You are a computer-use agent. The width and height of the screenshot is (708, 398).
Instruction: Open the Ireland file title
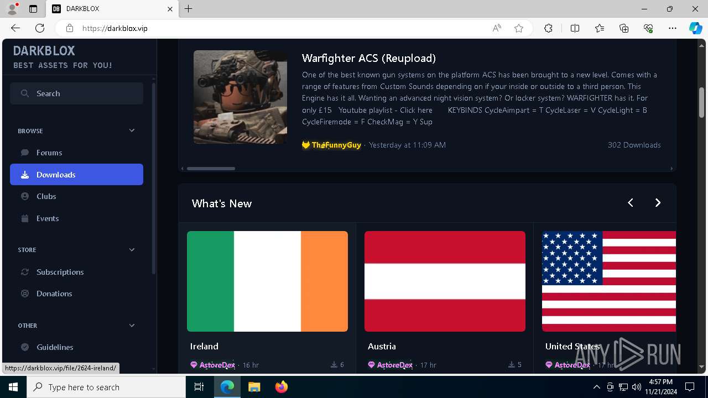[x=204, y=346]
